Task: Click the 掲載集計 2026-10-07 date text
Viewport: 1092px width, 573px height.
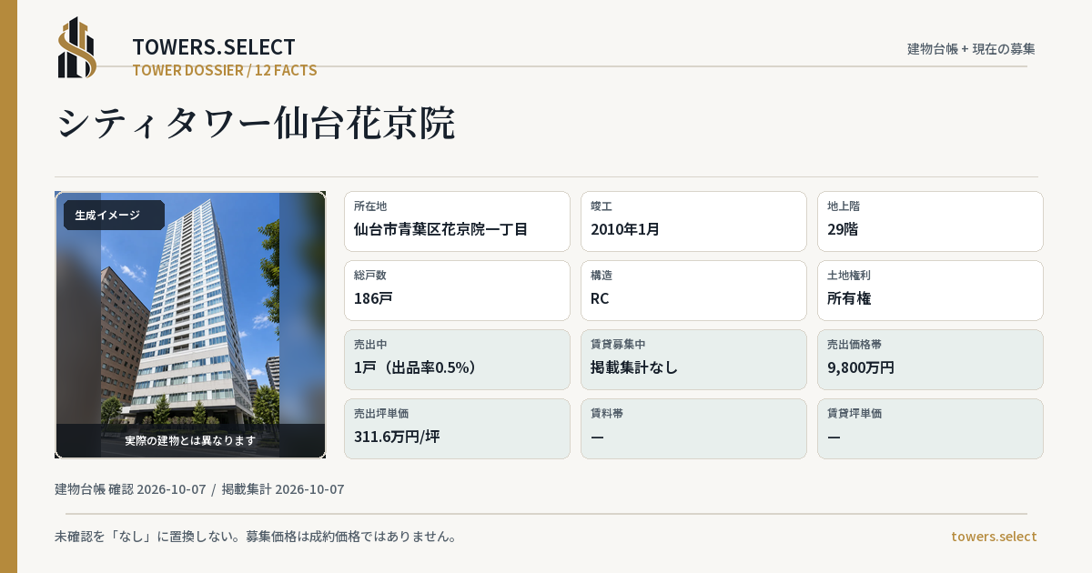Action: click(283, 489)
